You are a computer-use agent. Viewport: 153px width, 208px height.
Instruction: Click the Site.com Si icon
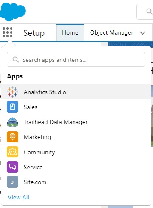[12, 182]
